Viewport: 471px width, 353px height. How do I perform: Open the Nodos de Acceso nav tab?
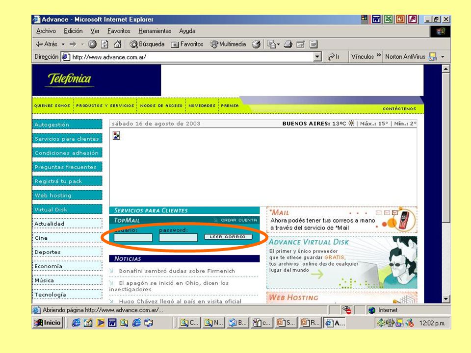coord(161,106)
